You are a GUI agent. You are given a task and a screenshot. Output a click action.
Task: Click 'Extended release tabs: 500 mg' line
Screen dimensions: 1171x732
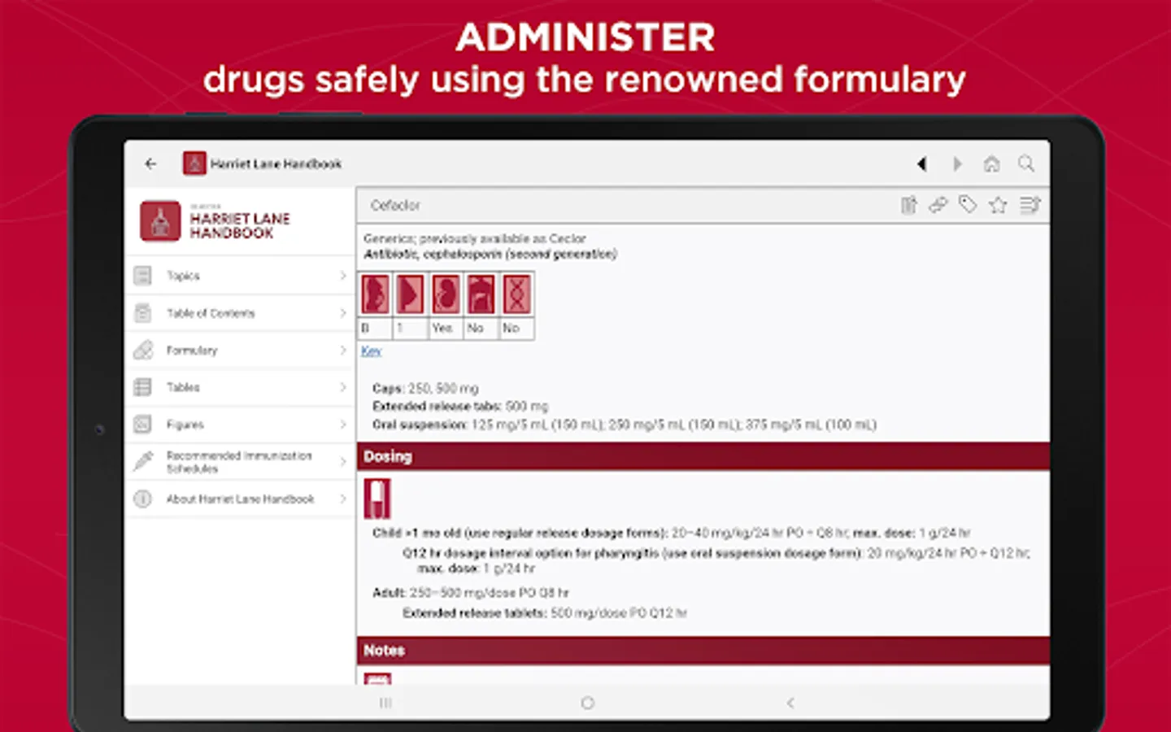pyautogui.click(x=460, y=406)
